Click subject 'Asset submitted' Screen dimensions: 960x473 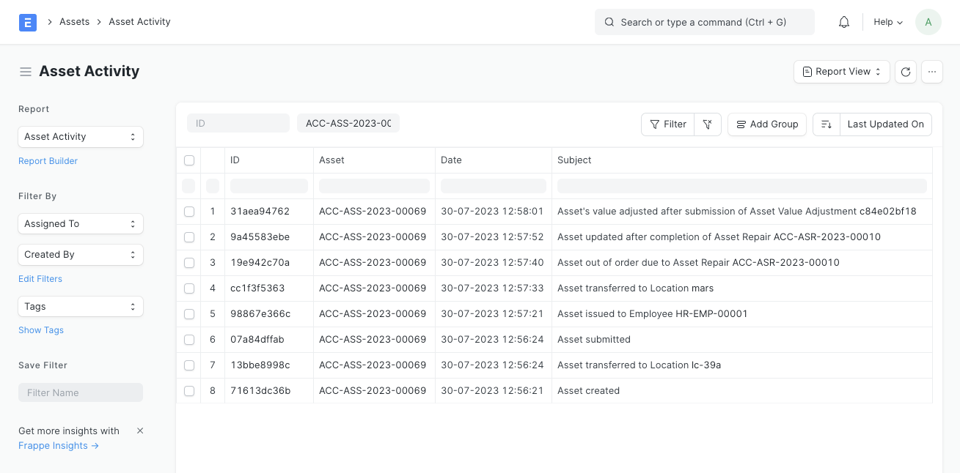(x=594, y=340)
